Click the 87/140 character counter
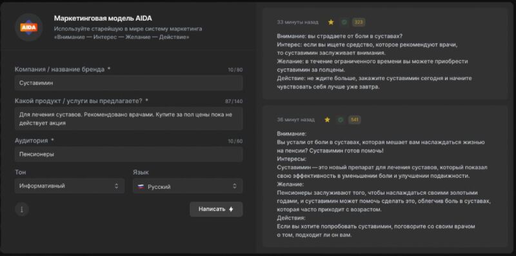This screenshot has width=516, height=256. pyautogui.click(x=234, y=101)
